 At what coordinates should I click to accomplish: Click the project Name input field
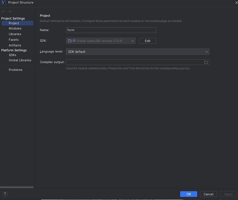[111, 30]
